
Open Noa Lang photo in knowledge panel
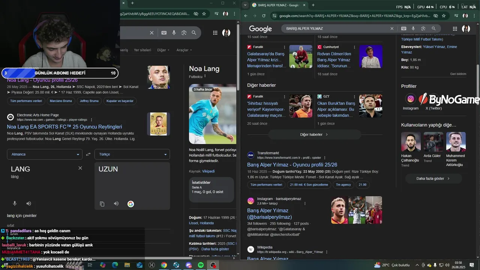point(213,114)
